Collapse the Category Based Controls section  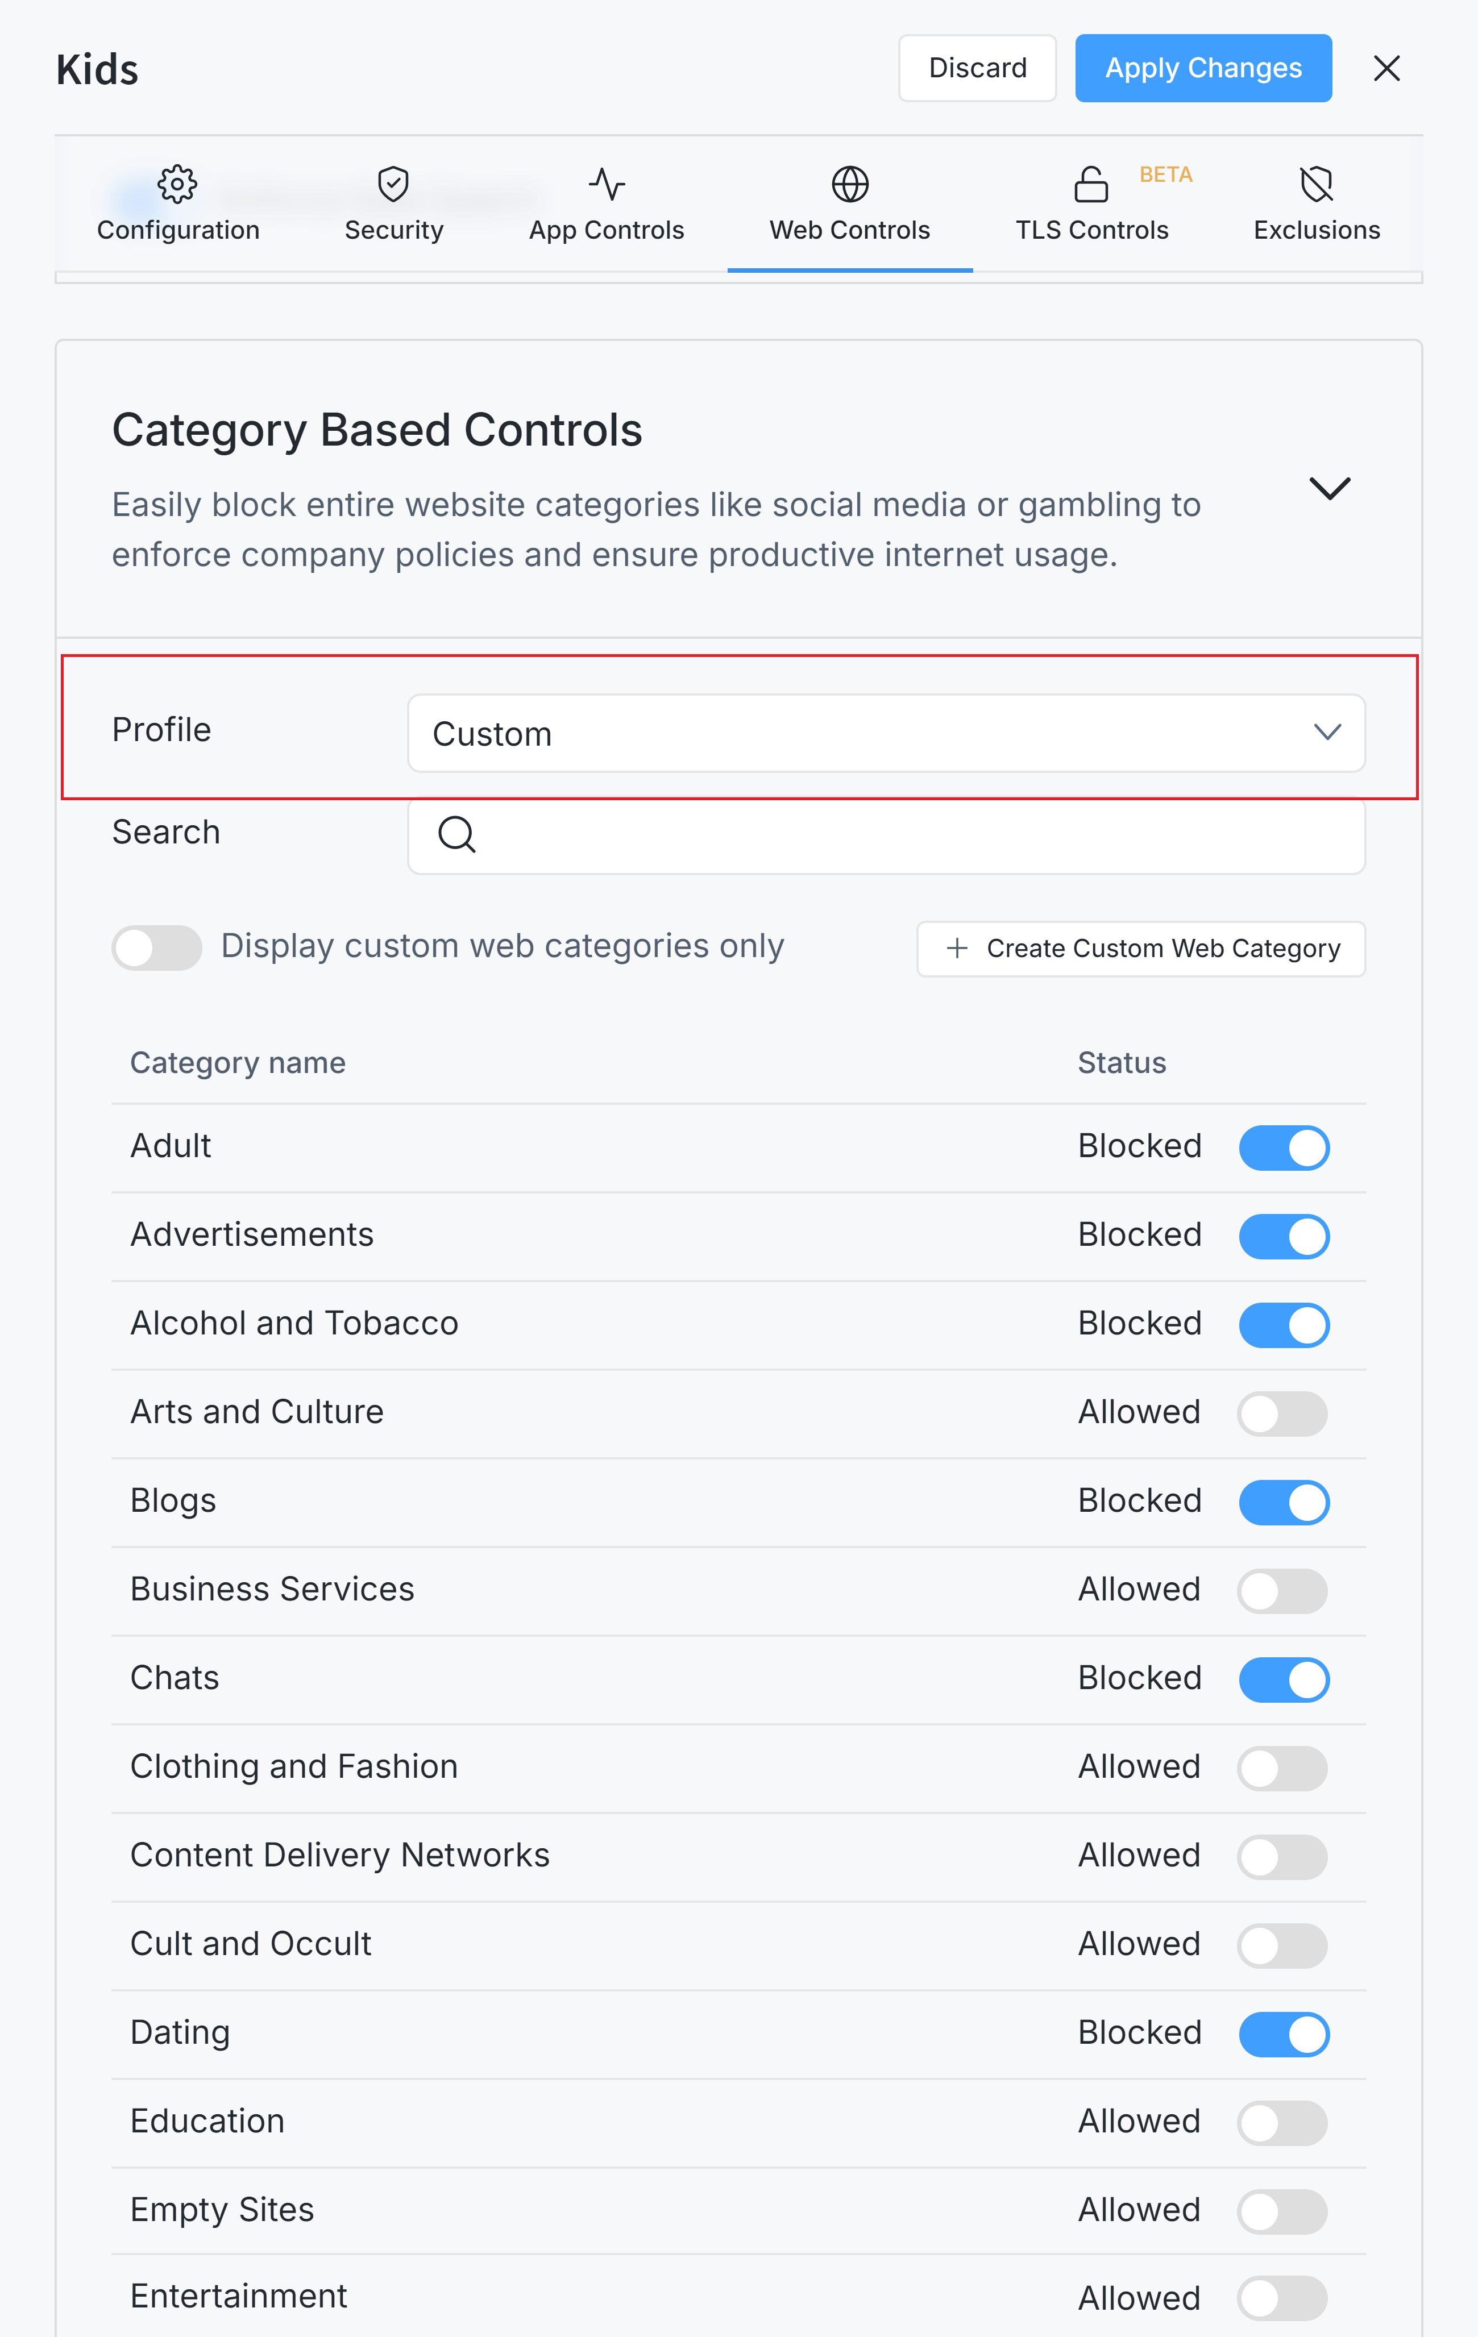coord(1331,488)
